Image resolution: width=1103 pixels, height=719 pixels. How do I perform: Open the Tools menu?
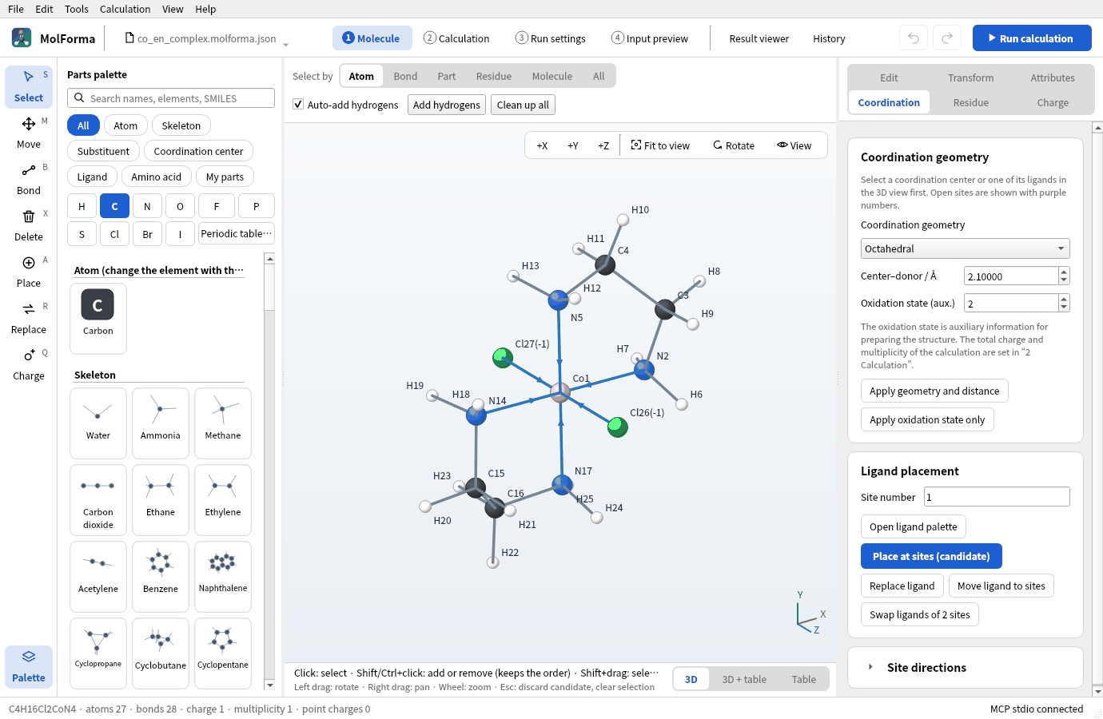pyautogui.click(x=77, y=9)
